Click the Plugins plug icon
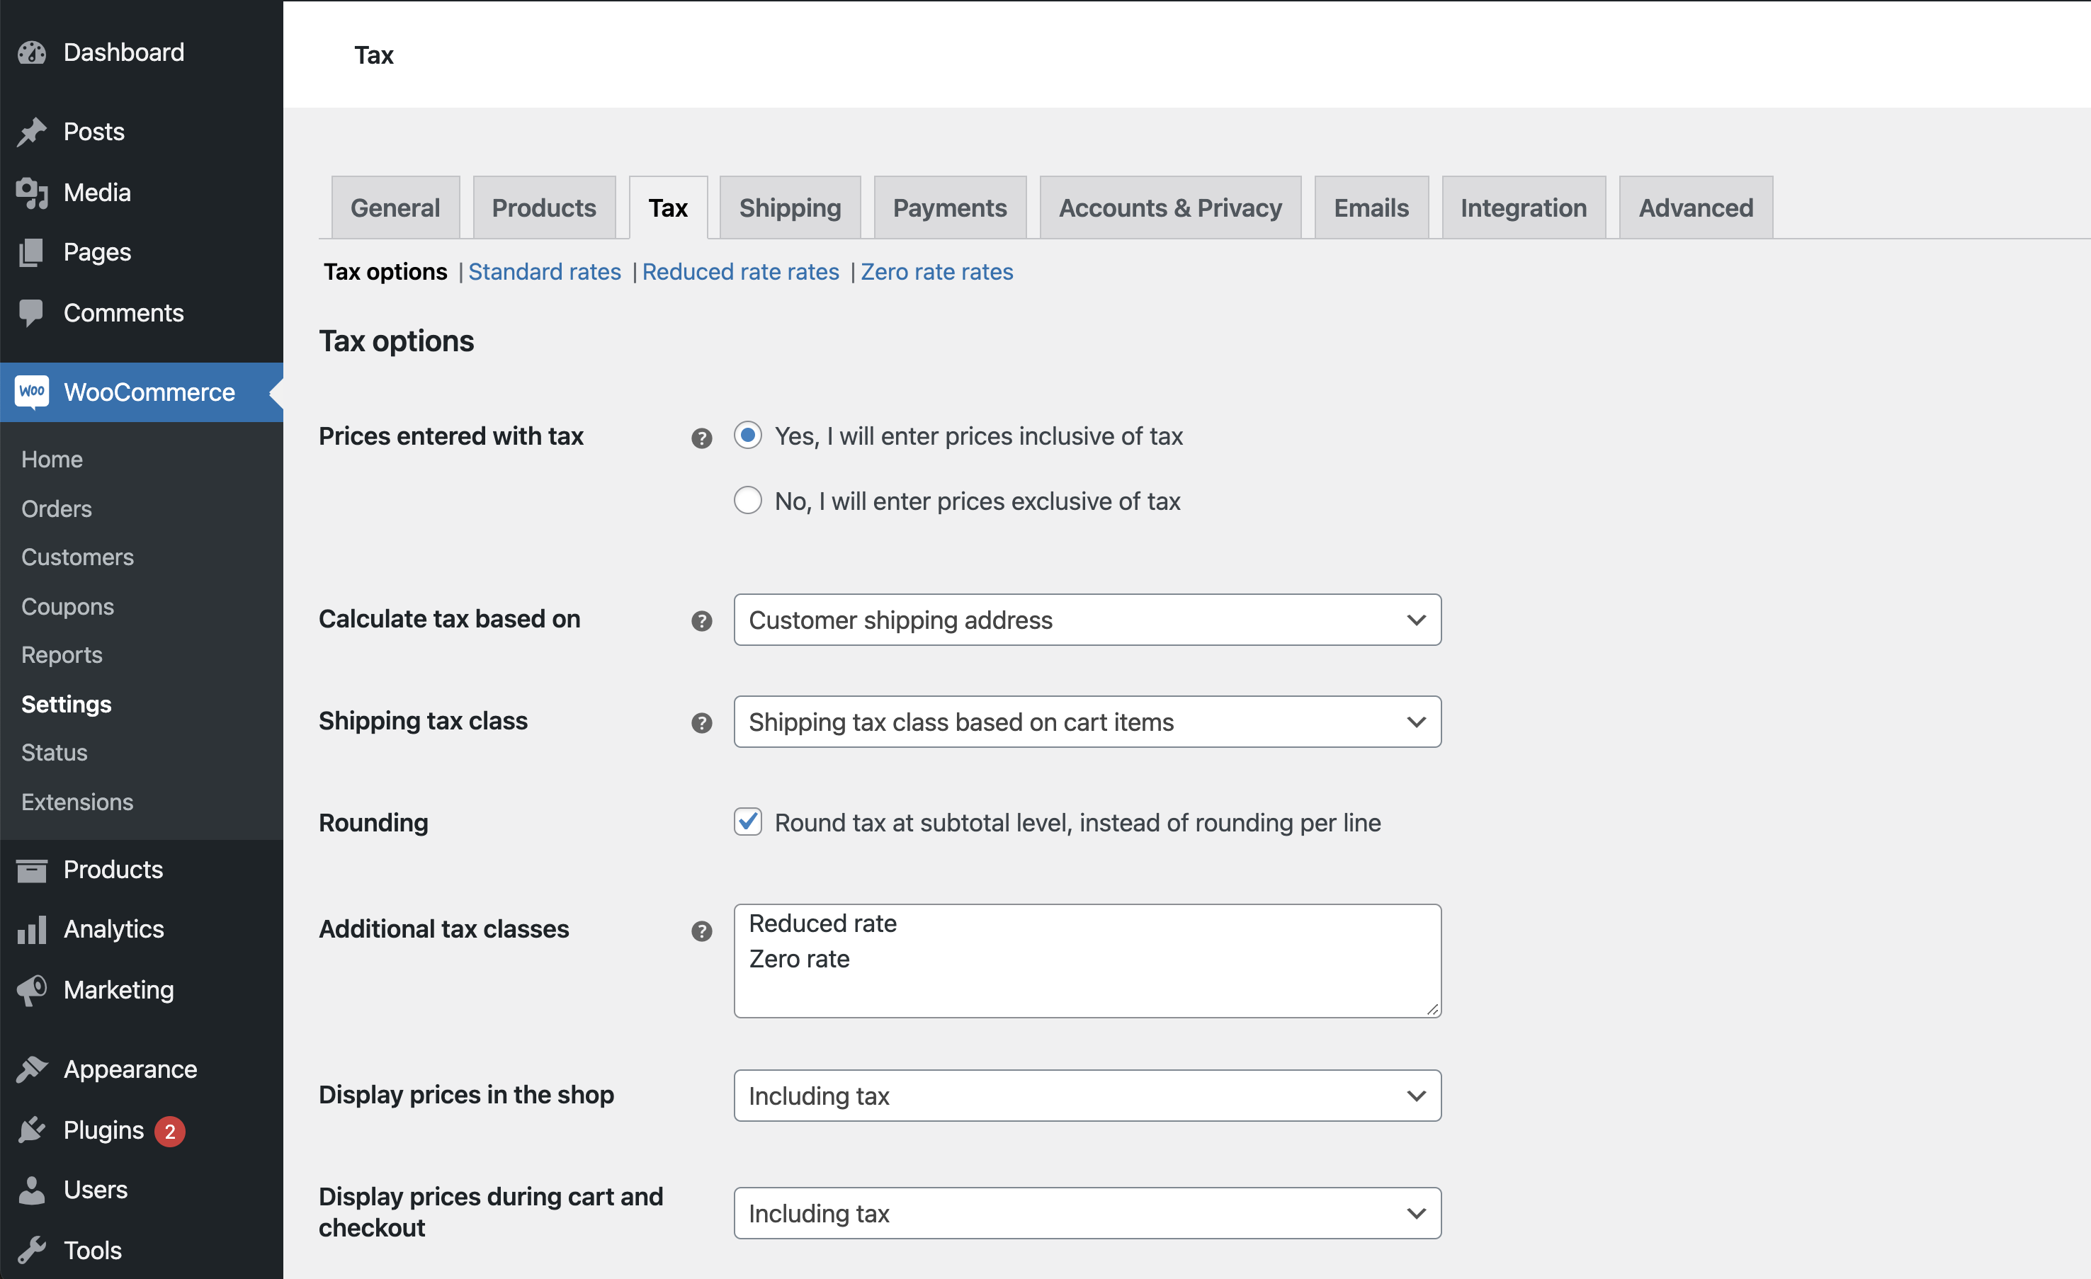This screenshot has height=1279, width=2091. coord(33,1130)
